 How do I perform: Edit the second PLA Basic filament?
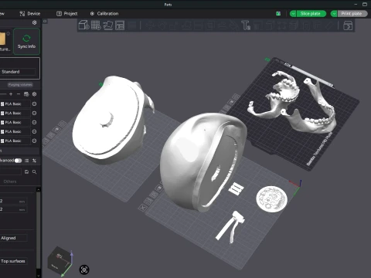point(34,114)
